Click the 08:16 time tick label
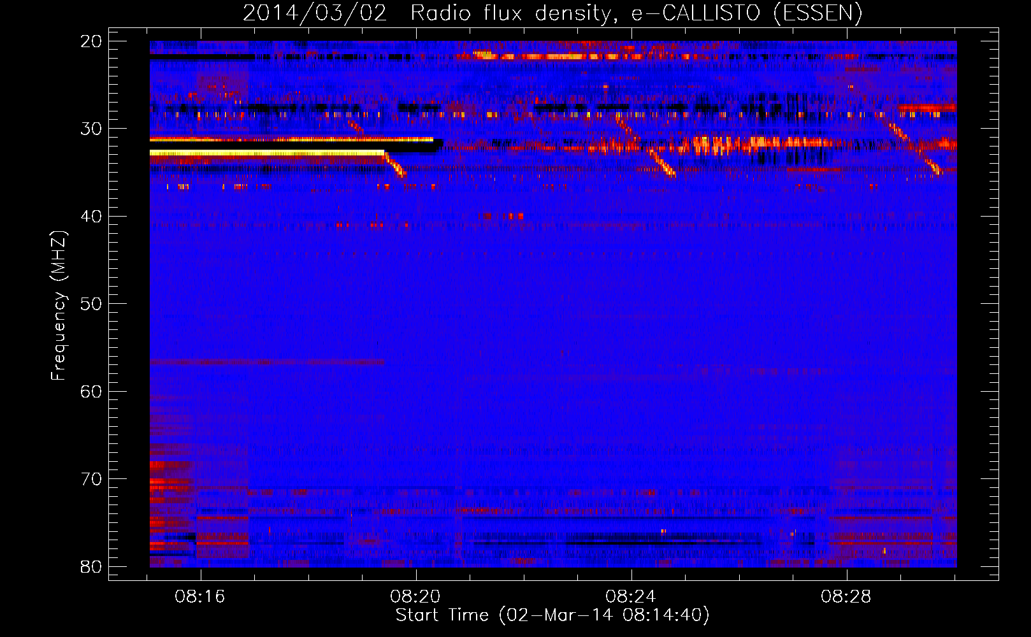This screenshot has height=637, width=1031. [200, 597]
